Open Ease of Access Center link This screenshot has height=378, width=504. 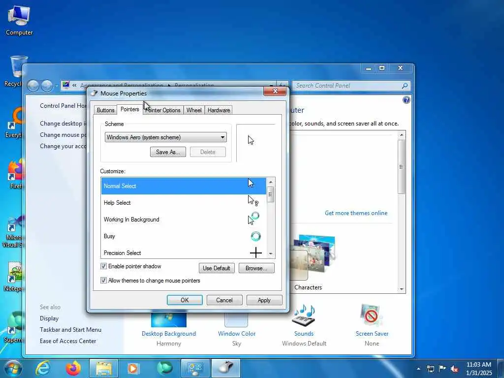click(x=68, y=341)
